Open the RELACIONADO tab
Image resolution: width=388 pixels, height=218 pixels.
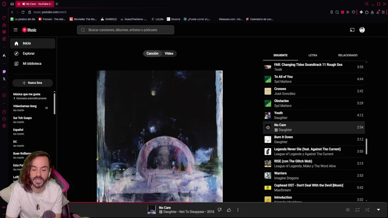click(x=348, y=55)
